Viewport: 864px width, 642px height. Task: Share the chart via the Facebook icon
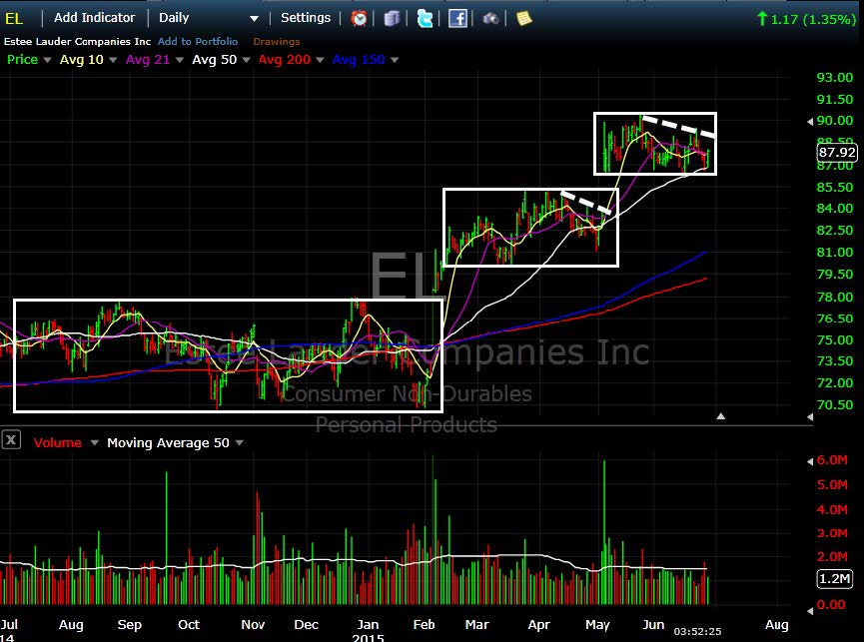coord(457,19)
